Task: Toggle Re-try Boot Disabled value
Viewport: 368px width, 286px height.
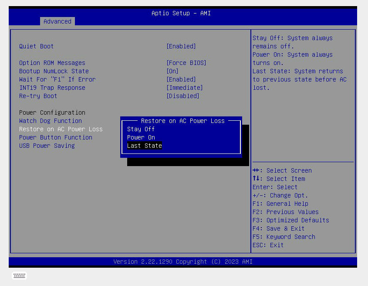Action: coord(182,96)
